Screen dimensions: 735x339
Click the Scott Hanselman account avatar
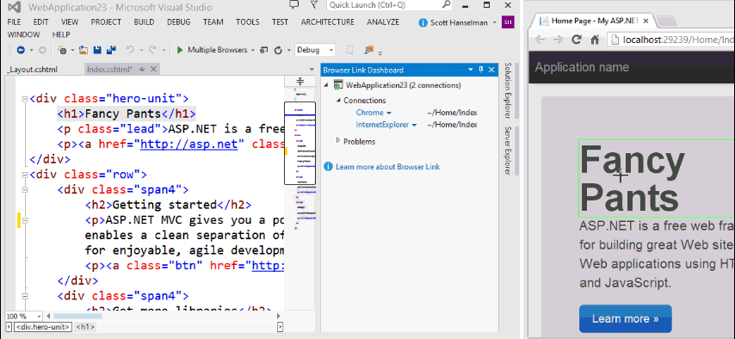(x=507, y=22)
